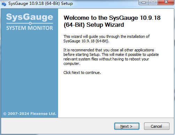This screenshot has height=135, width=175.
Task: Click the Next button to continue
Action: coord(127,126)
